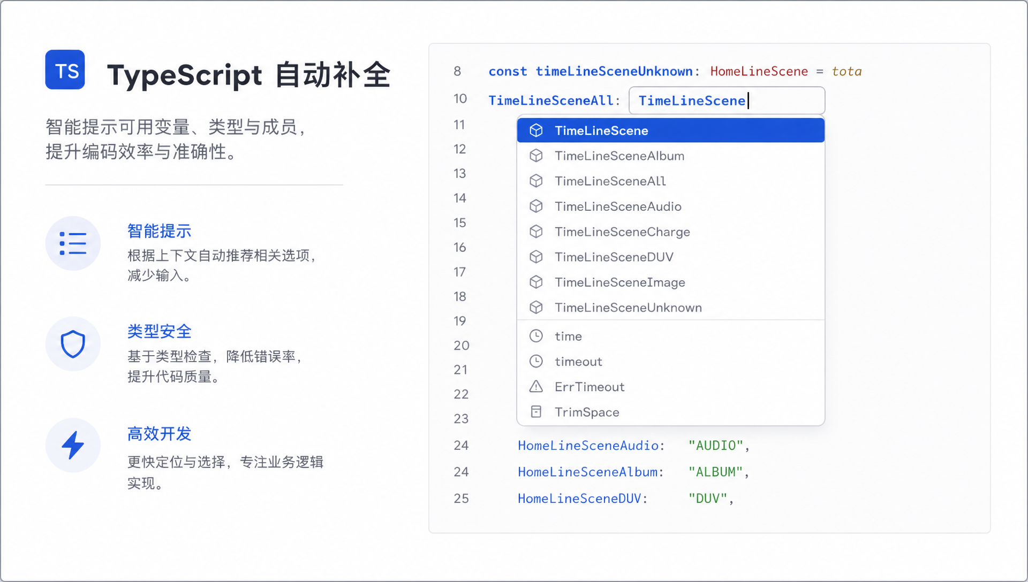1028x582 pixels.
Task: Click timeLineSceneUnknown variable on line 8
Action: (x=614, y=71)
